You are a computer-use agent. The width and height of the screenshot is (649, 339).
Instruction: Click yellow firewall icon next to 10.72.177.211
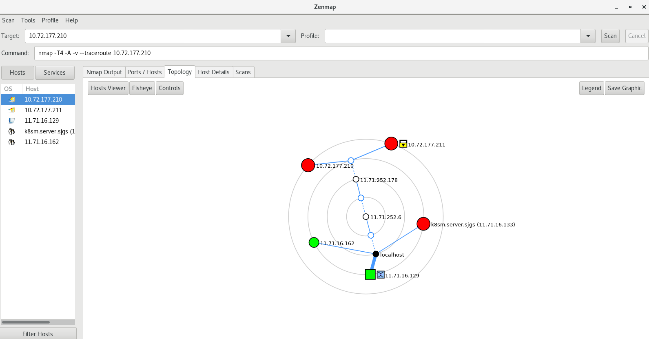coord(403,144)
